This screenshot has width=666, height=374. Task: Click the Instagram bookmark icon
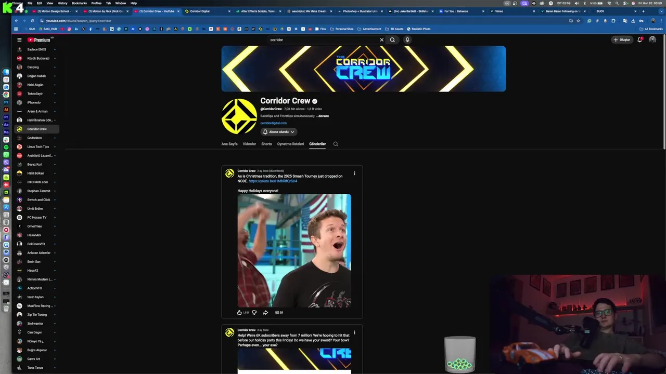tap(69, 29)
